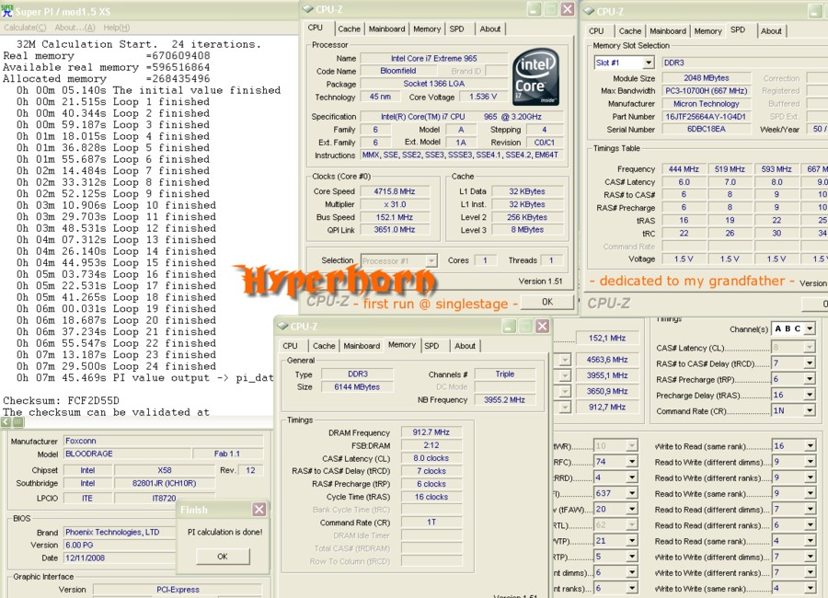Screen dimensions: 828x598
Task: Click the Loop 24 finished line in Super PI
Action: tap(116, 366)
